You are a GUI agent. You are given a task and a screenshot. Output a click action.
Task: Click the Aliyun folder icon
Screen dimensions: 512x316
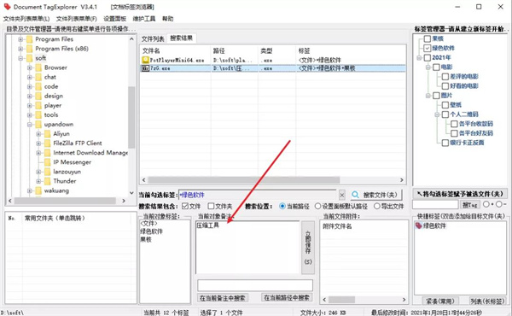(x=48, y=134)
